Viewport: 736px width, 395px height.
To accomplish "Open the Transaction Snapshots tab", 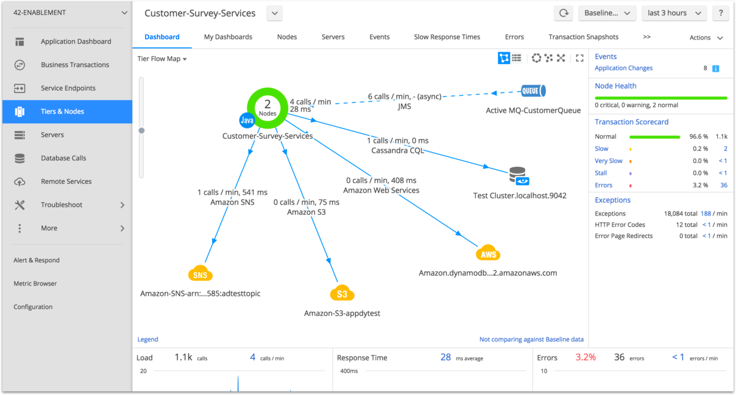I will pyautogui.click(x=584, y=37).
